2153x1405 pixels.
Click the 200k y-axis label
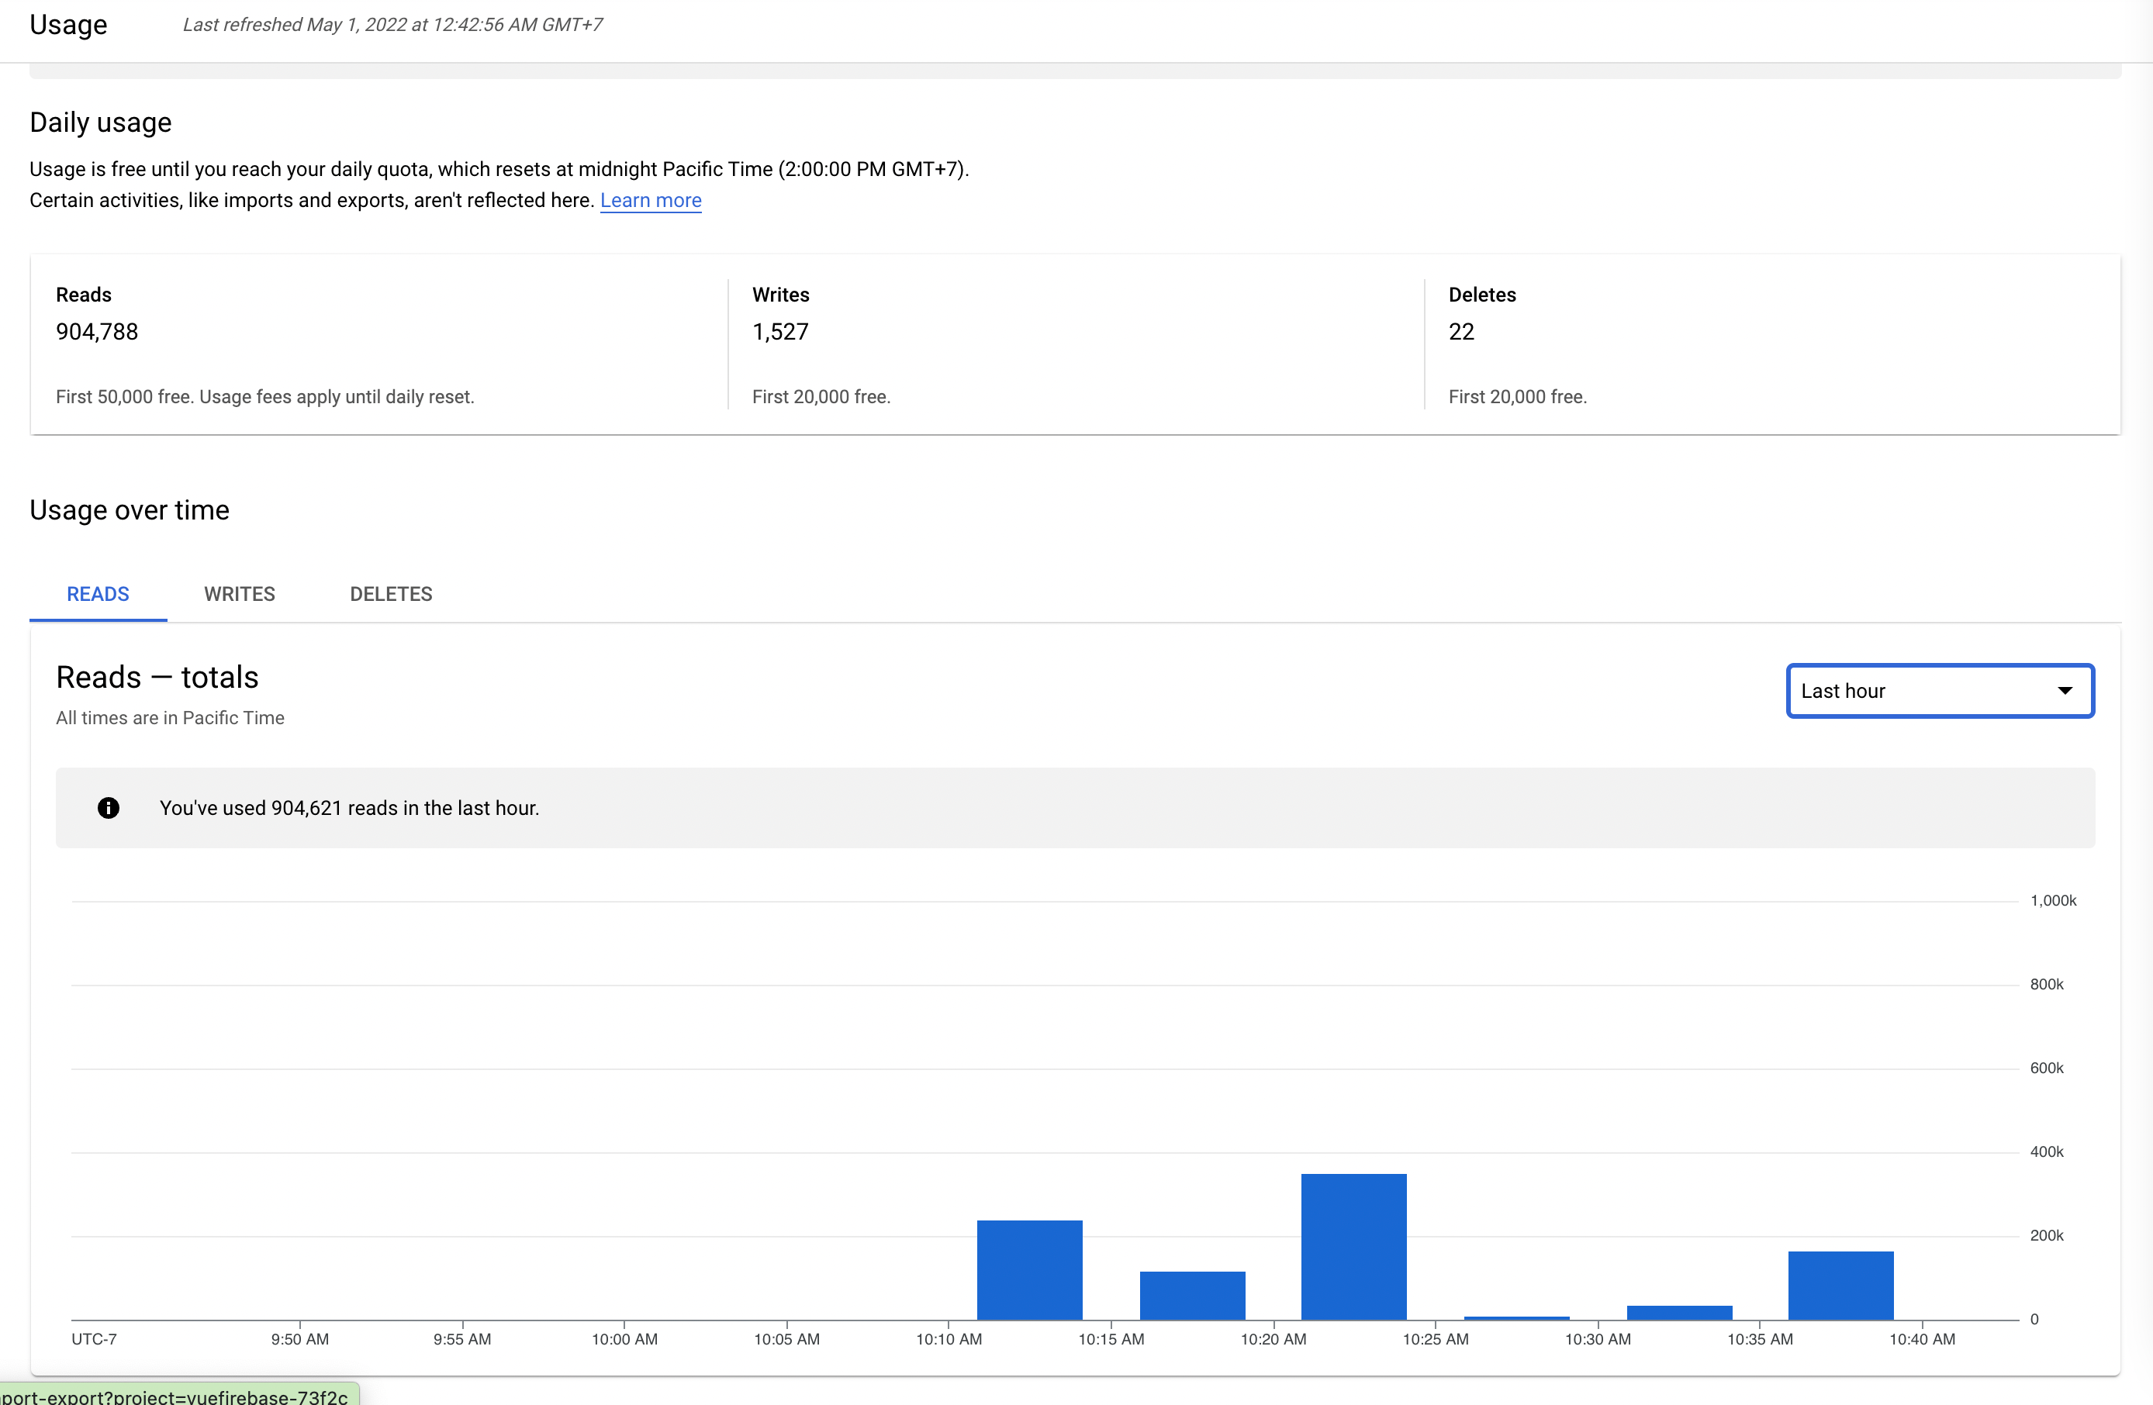pyautogui.click(x=2046, y=1236)
